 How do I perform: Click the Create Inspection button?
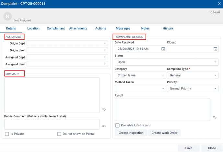131,133
